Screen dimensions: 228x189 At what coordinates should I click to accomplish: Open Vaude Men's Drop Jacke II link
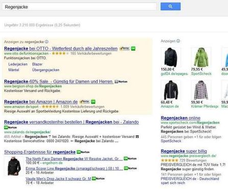(58, 179)
